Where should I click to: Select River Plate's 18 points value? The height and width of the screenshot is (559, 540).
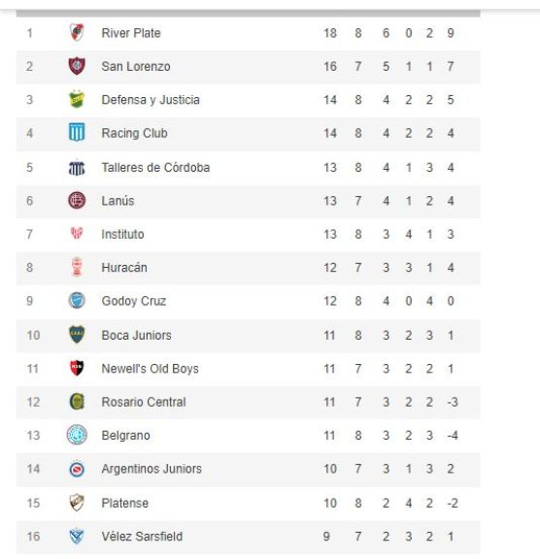pos(330,33)
